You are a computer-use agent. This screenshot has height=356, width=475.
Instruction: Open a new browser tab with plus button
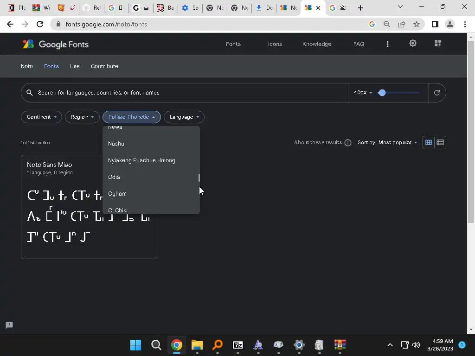[360, 8]
